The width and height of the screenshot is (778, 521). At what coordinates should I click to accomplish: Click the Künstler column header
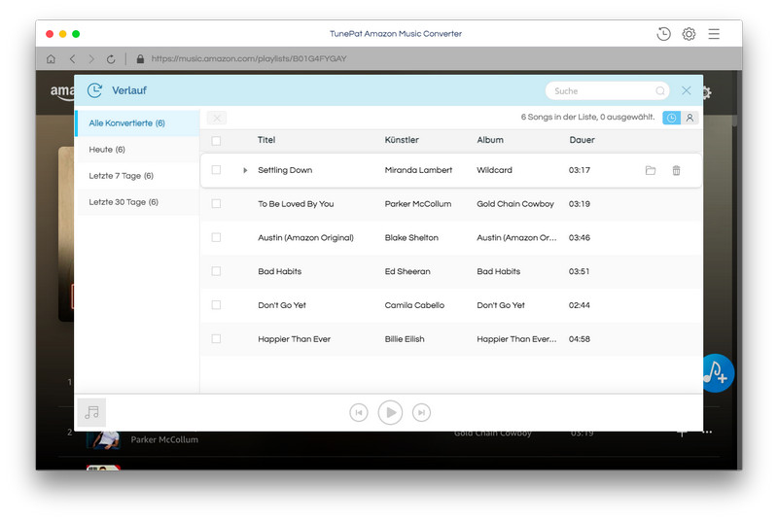402,140
